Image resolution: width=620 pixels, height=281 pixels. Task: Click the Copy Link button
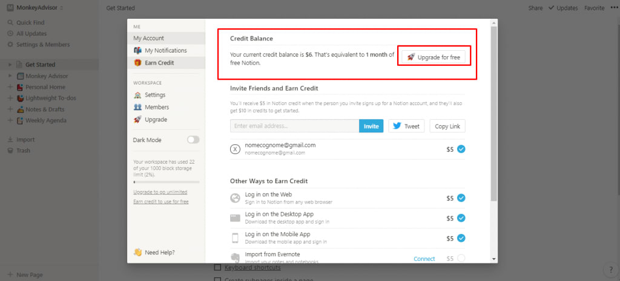447,126
